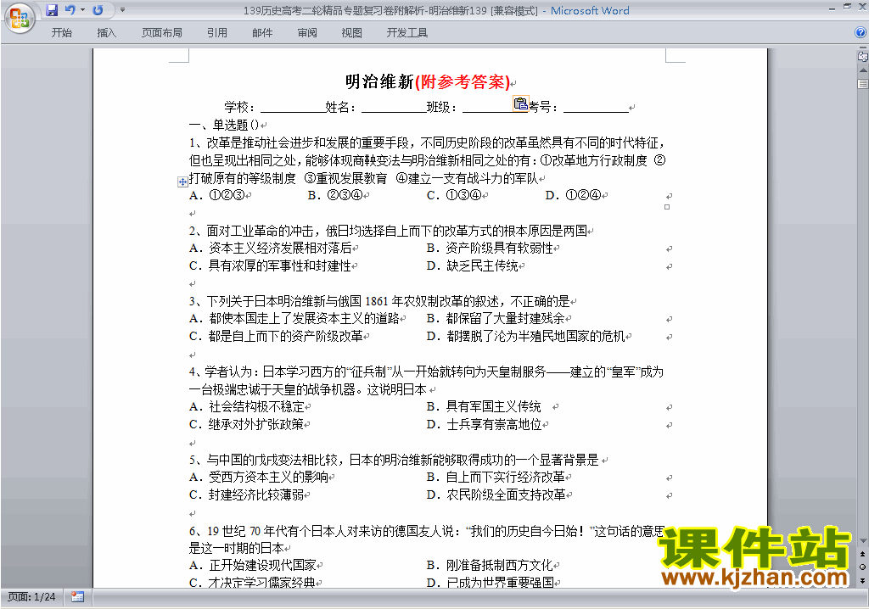This screenshot has width=869, height=609.
Task: Open the 页面布局 ribbon tab
Action: pyautogui.click(x=162, y=33)
